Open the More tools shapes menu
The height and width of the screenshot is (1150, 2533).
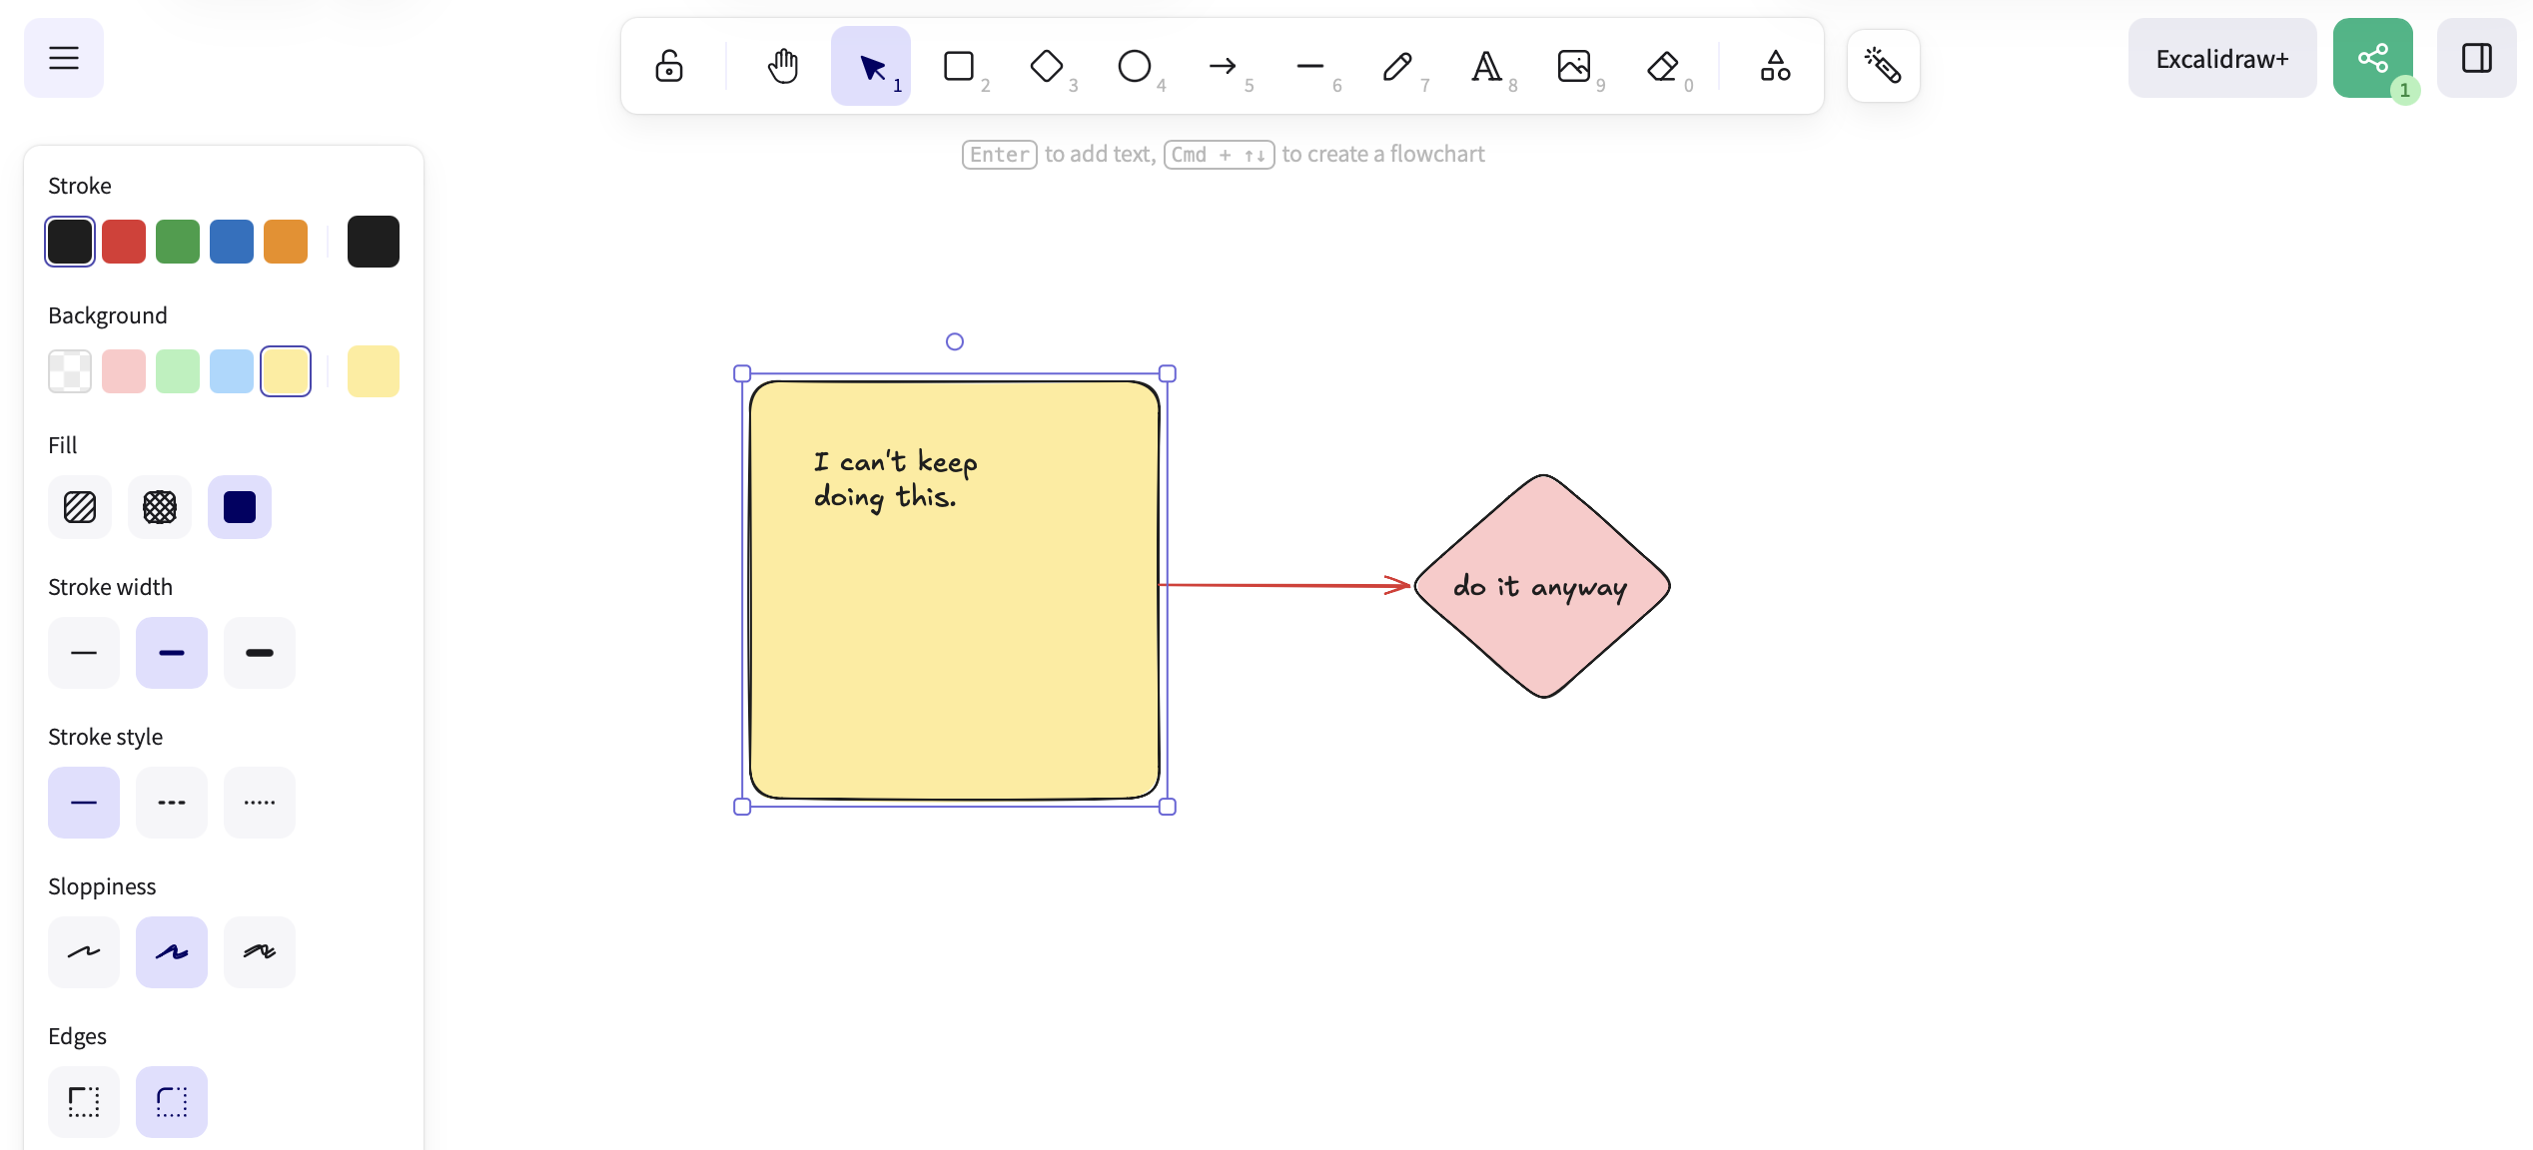click(1775, 66)
